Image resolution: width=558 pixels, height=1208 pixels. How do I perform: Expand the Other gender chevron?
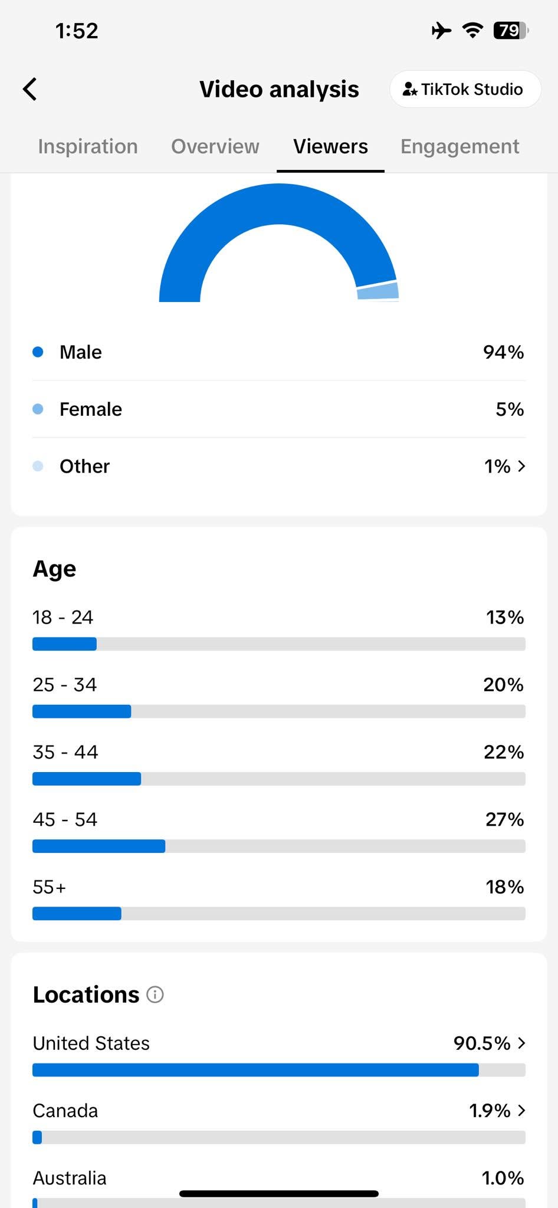tap(521, 466)
